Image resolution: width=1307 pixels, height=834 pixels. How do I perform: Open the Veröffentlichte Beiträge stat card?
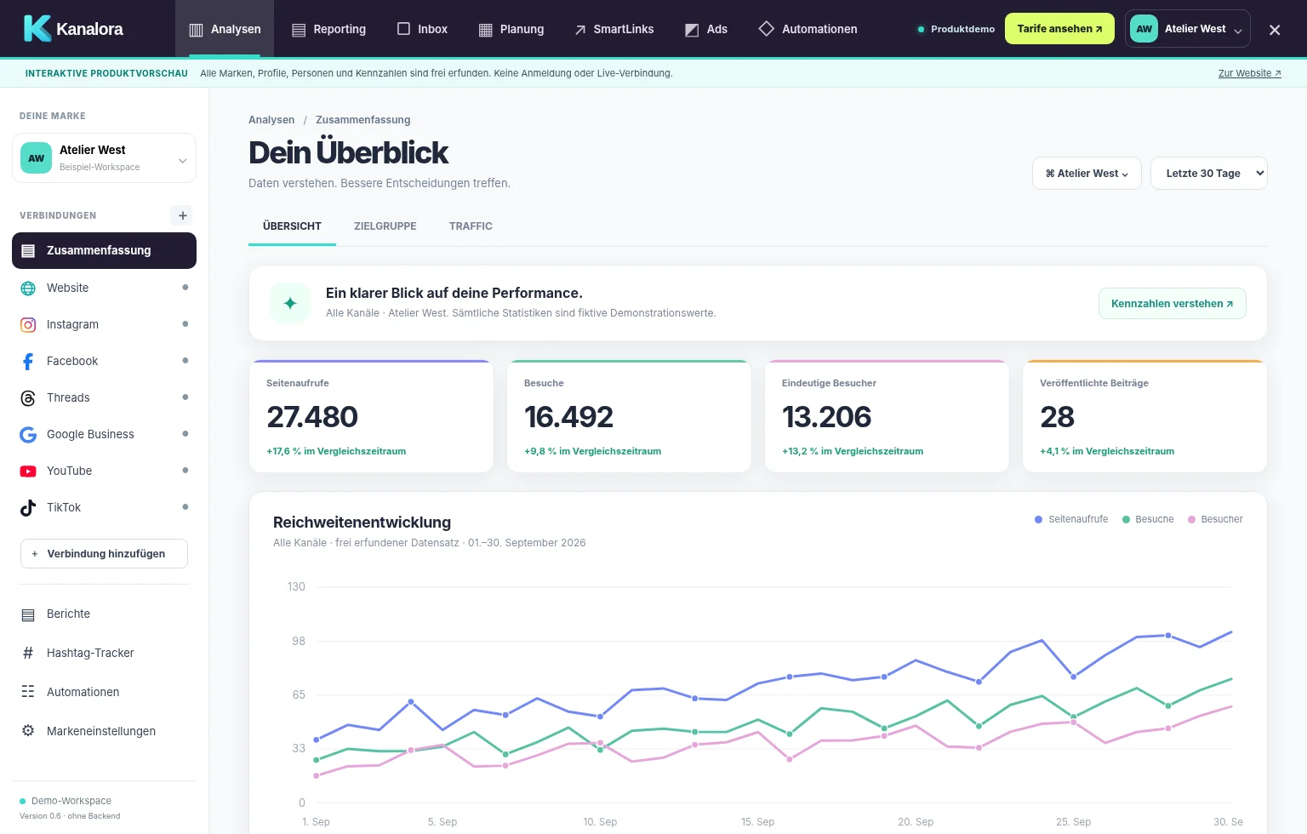1144,416
